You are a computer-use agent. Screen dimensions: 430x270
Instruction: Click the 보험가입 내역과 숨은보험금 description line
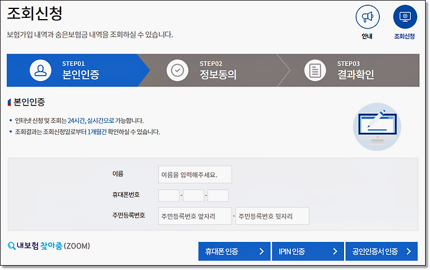tap(90, 35)
